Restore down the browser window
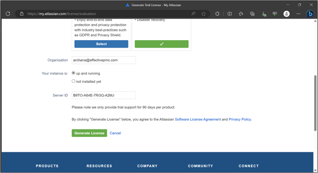The width and height of the screenshot is (318, 173). coord(299,5)
